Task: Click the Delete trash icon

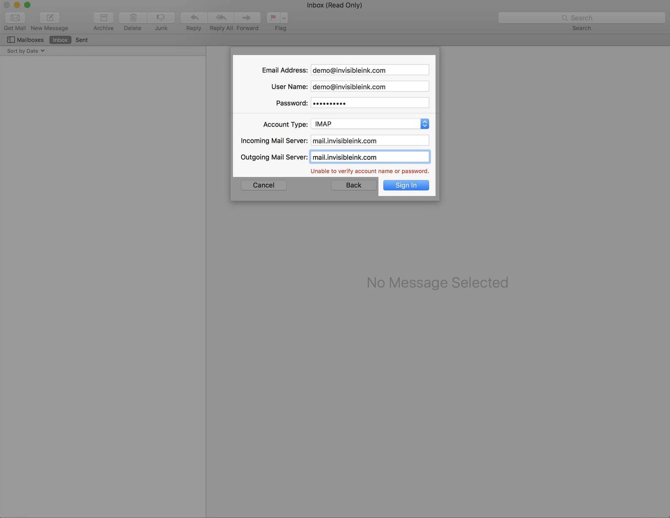Action: [133, 18]
